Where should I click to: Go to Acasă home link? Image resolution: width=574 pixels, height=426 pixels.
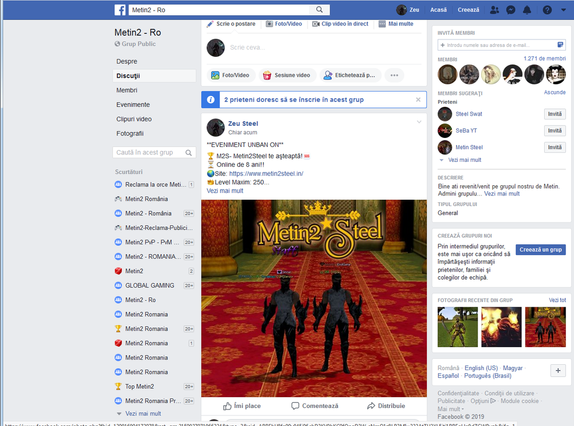[438, 10]
